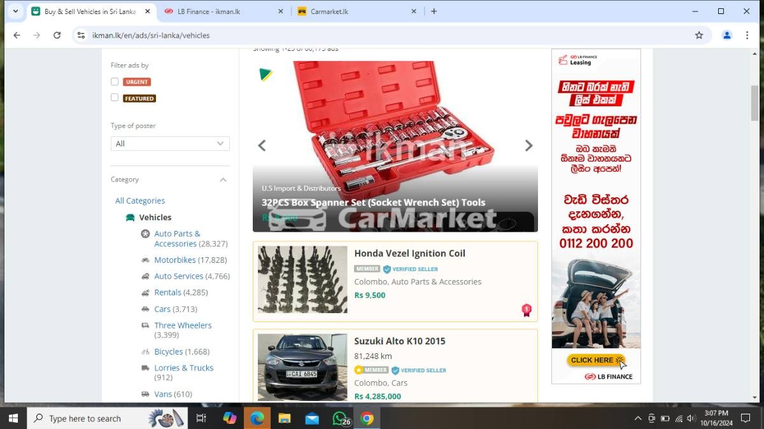Show next slide with right carousel arrow
764x429 pixels.
coord(528,146)
